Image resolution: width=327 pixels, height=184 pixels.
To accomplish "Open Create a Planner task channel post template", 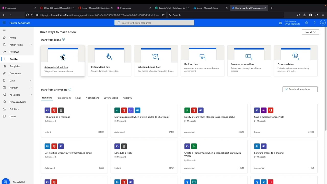I will click(x=214, y=156).
